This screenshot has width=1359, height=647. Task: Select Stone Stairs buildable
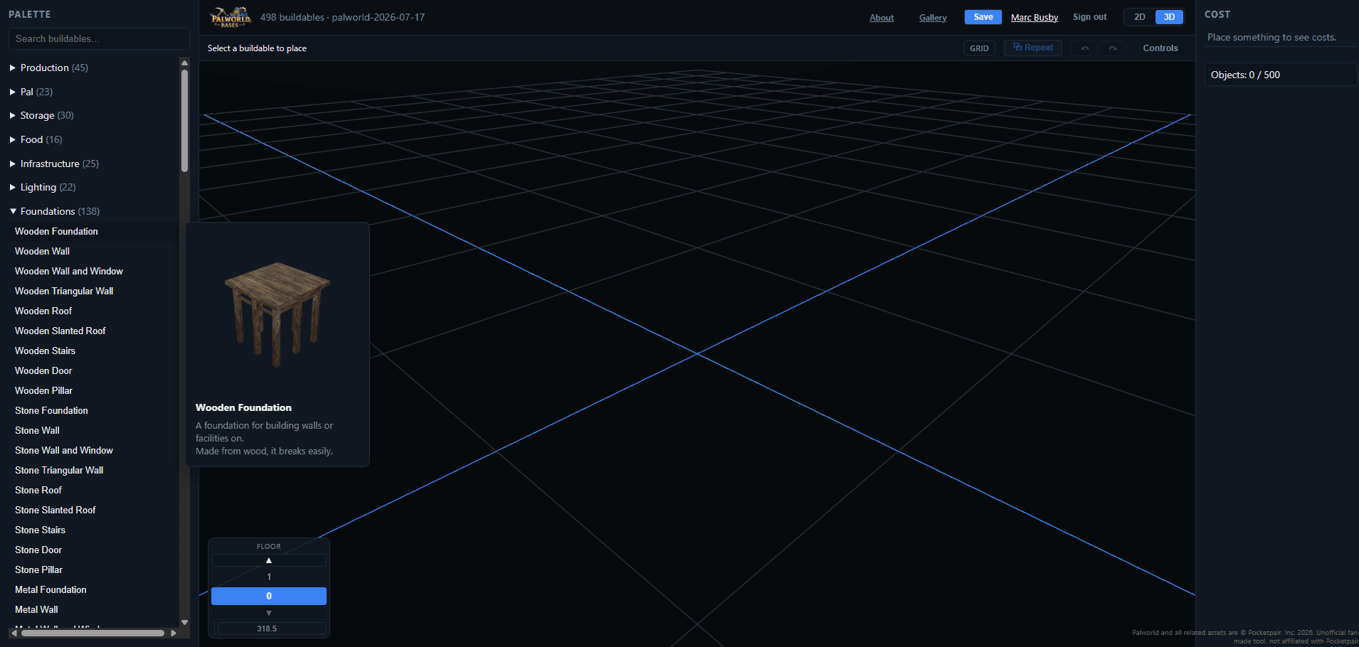point(40,530)
